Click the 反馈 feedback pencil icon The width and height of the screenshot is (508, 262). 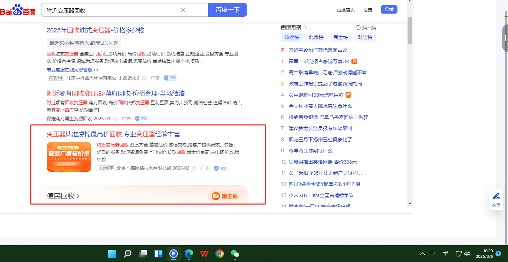(496, 196)
